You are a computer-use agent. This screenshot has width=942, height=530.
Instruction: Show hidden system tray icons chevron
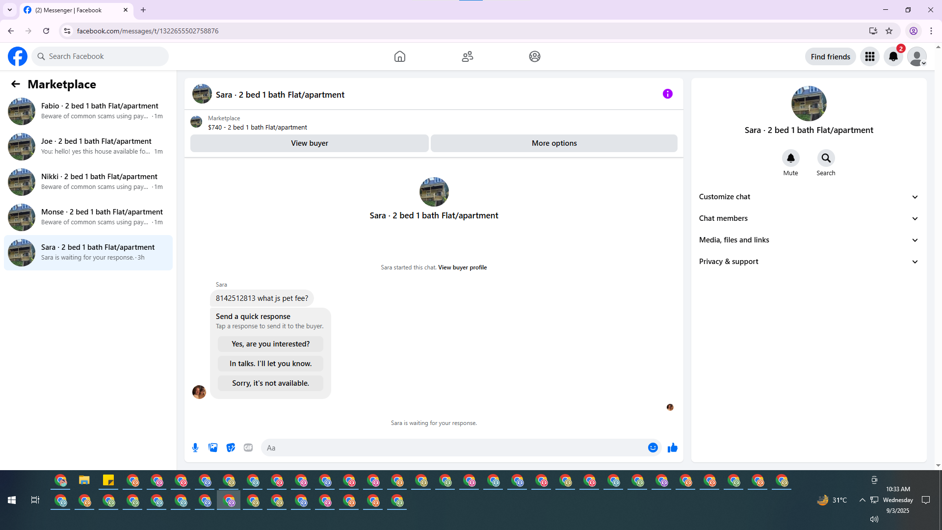[x=862, y=500]
